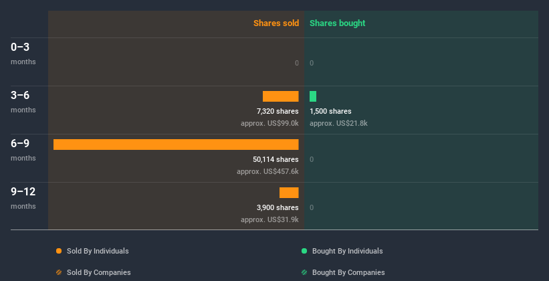Screen dimensions: 549x281
Task: Click the Shares bought column header
Action: point(338,23)
